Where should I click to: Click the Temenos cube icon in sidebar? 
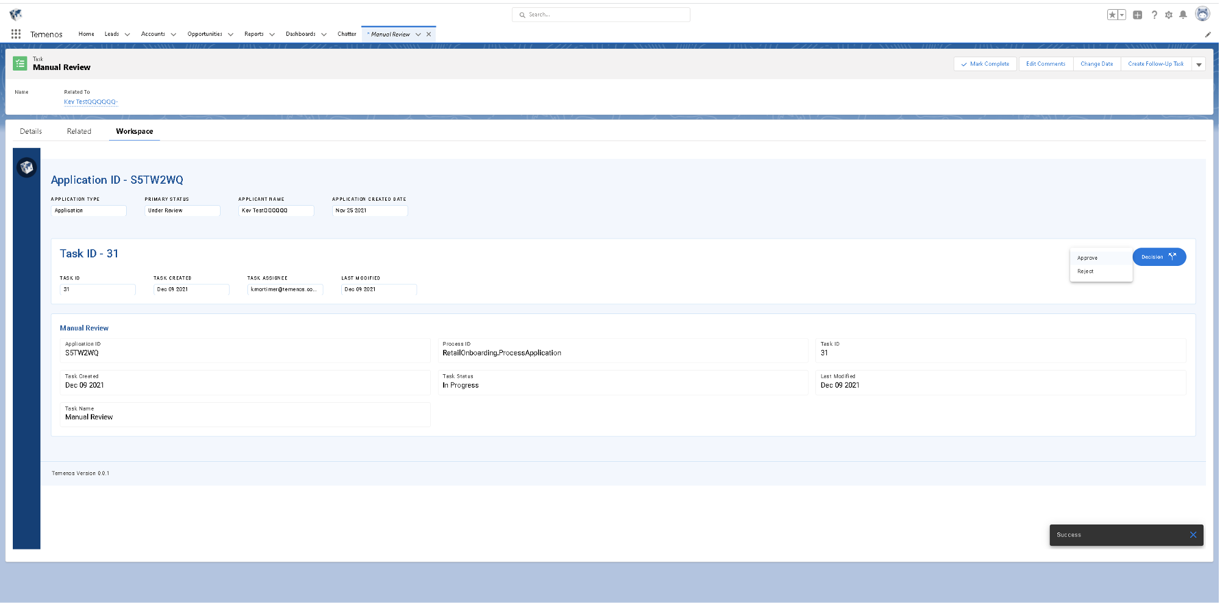(26, 167)
